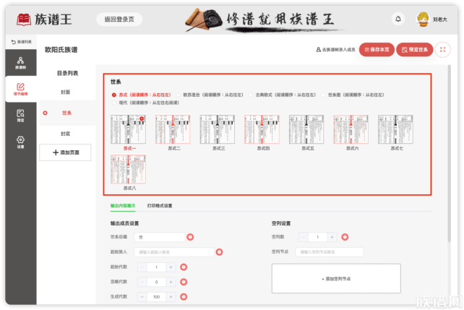This screenshot has width=464, height=310.
Task: Click the 族谱王 red book logo
Action: [24, 20]
